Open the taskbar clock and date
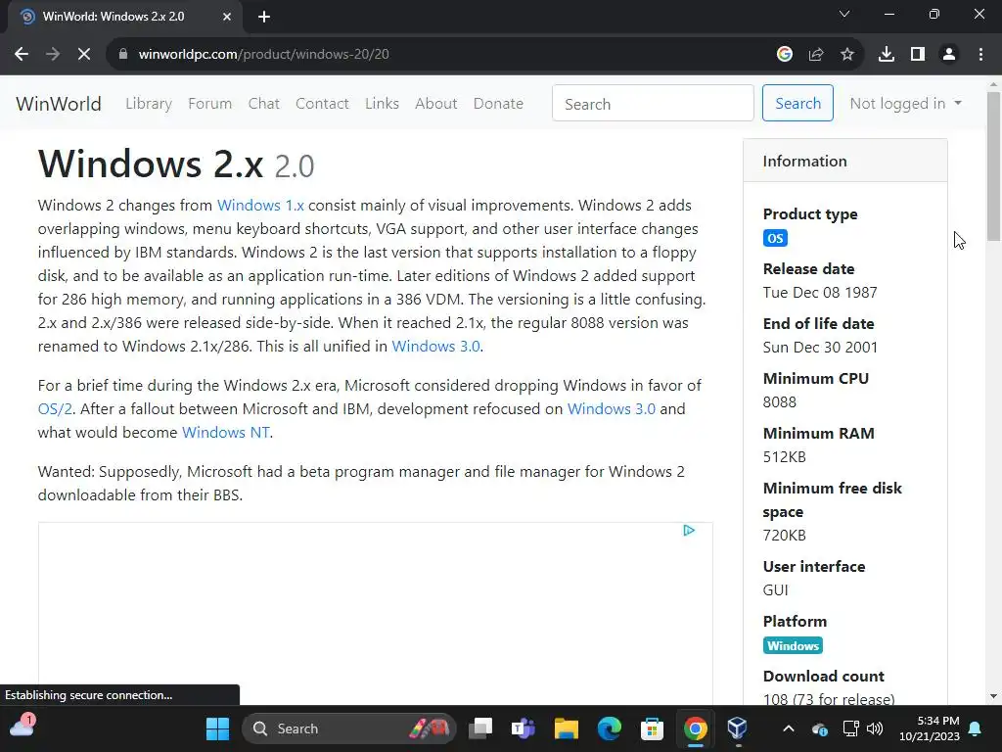The width and height of the screenshot is (1002, 752). (930, 728)
